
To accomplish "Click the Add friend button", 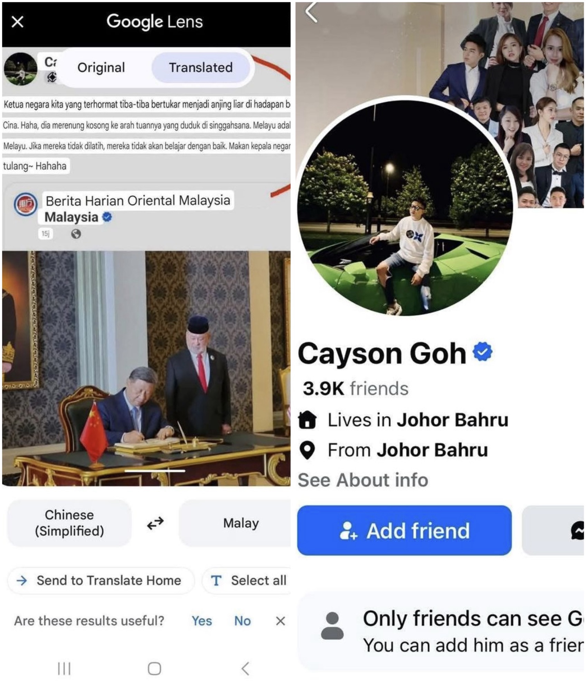I will coord(404,530).
